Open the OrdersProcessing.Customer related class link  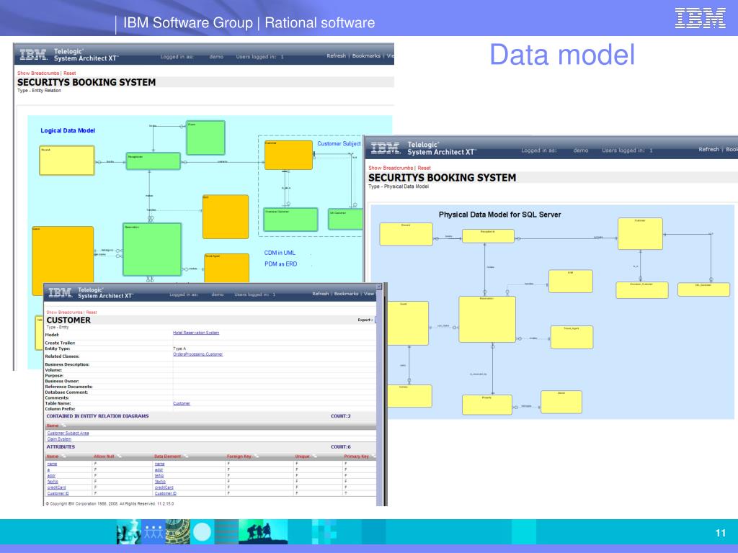(197, 354)
